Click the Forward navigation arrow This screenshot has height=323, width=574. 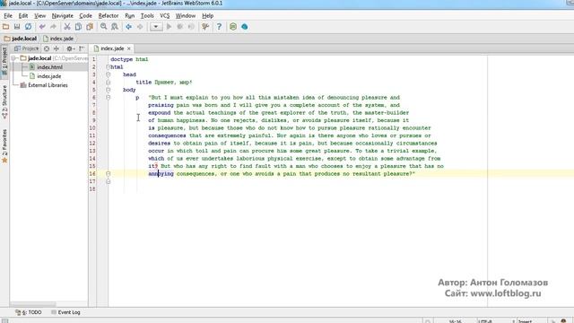point(140,26)
